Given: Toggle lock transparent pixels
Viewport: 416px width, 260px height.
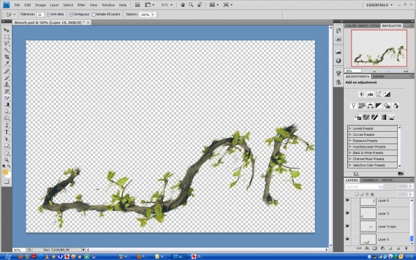Looking at the screenshot, I should tap(357, 194).
